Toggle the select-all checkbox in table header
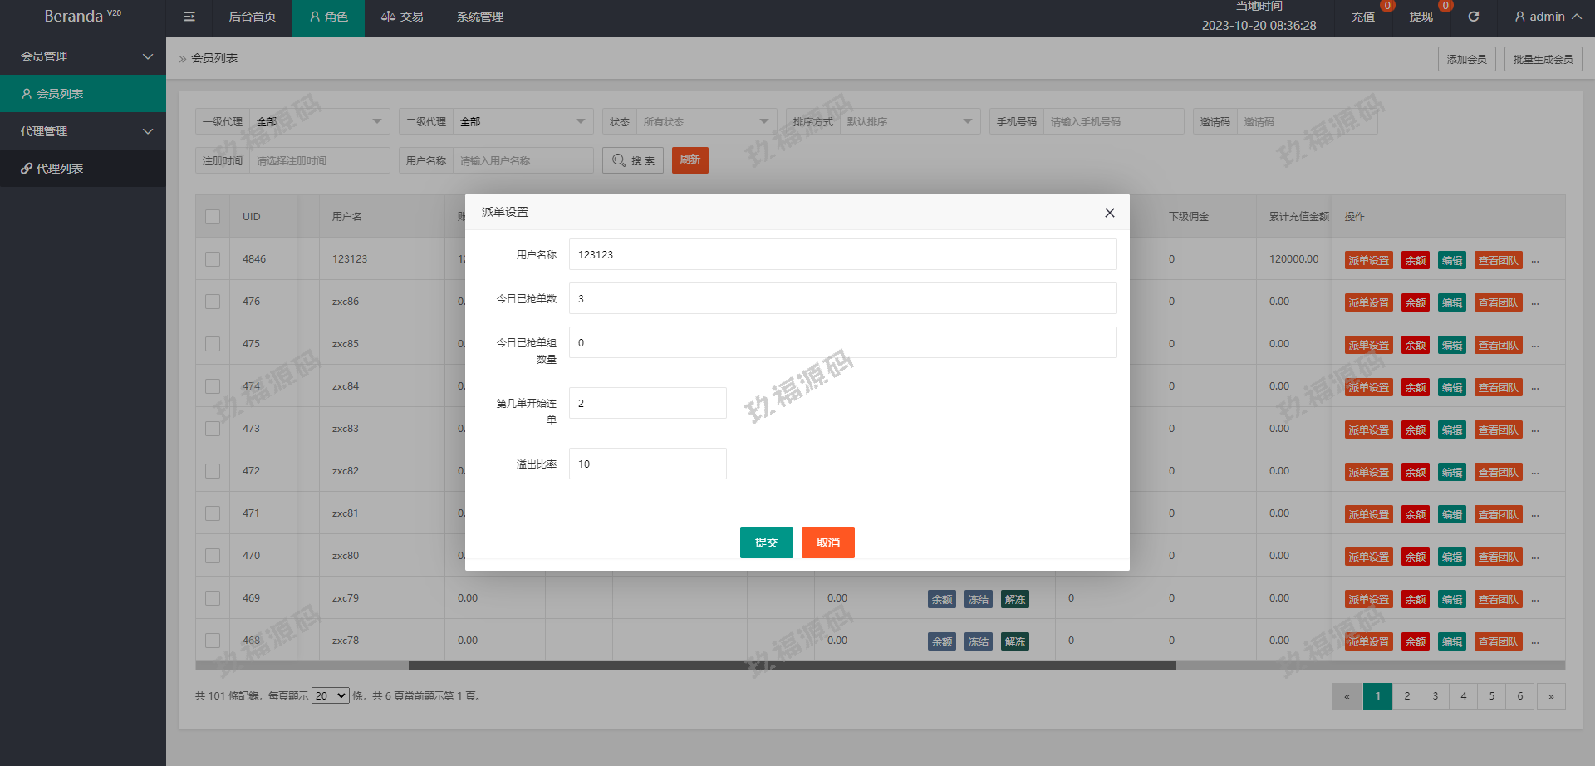 (x=213, y=217)
